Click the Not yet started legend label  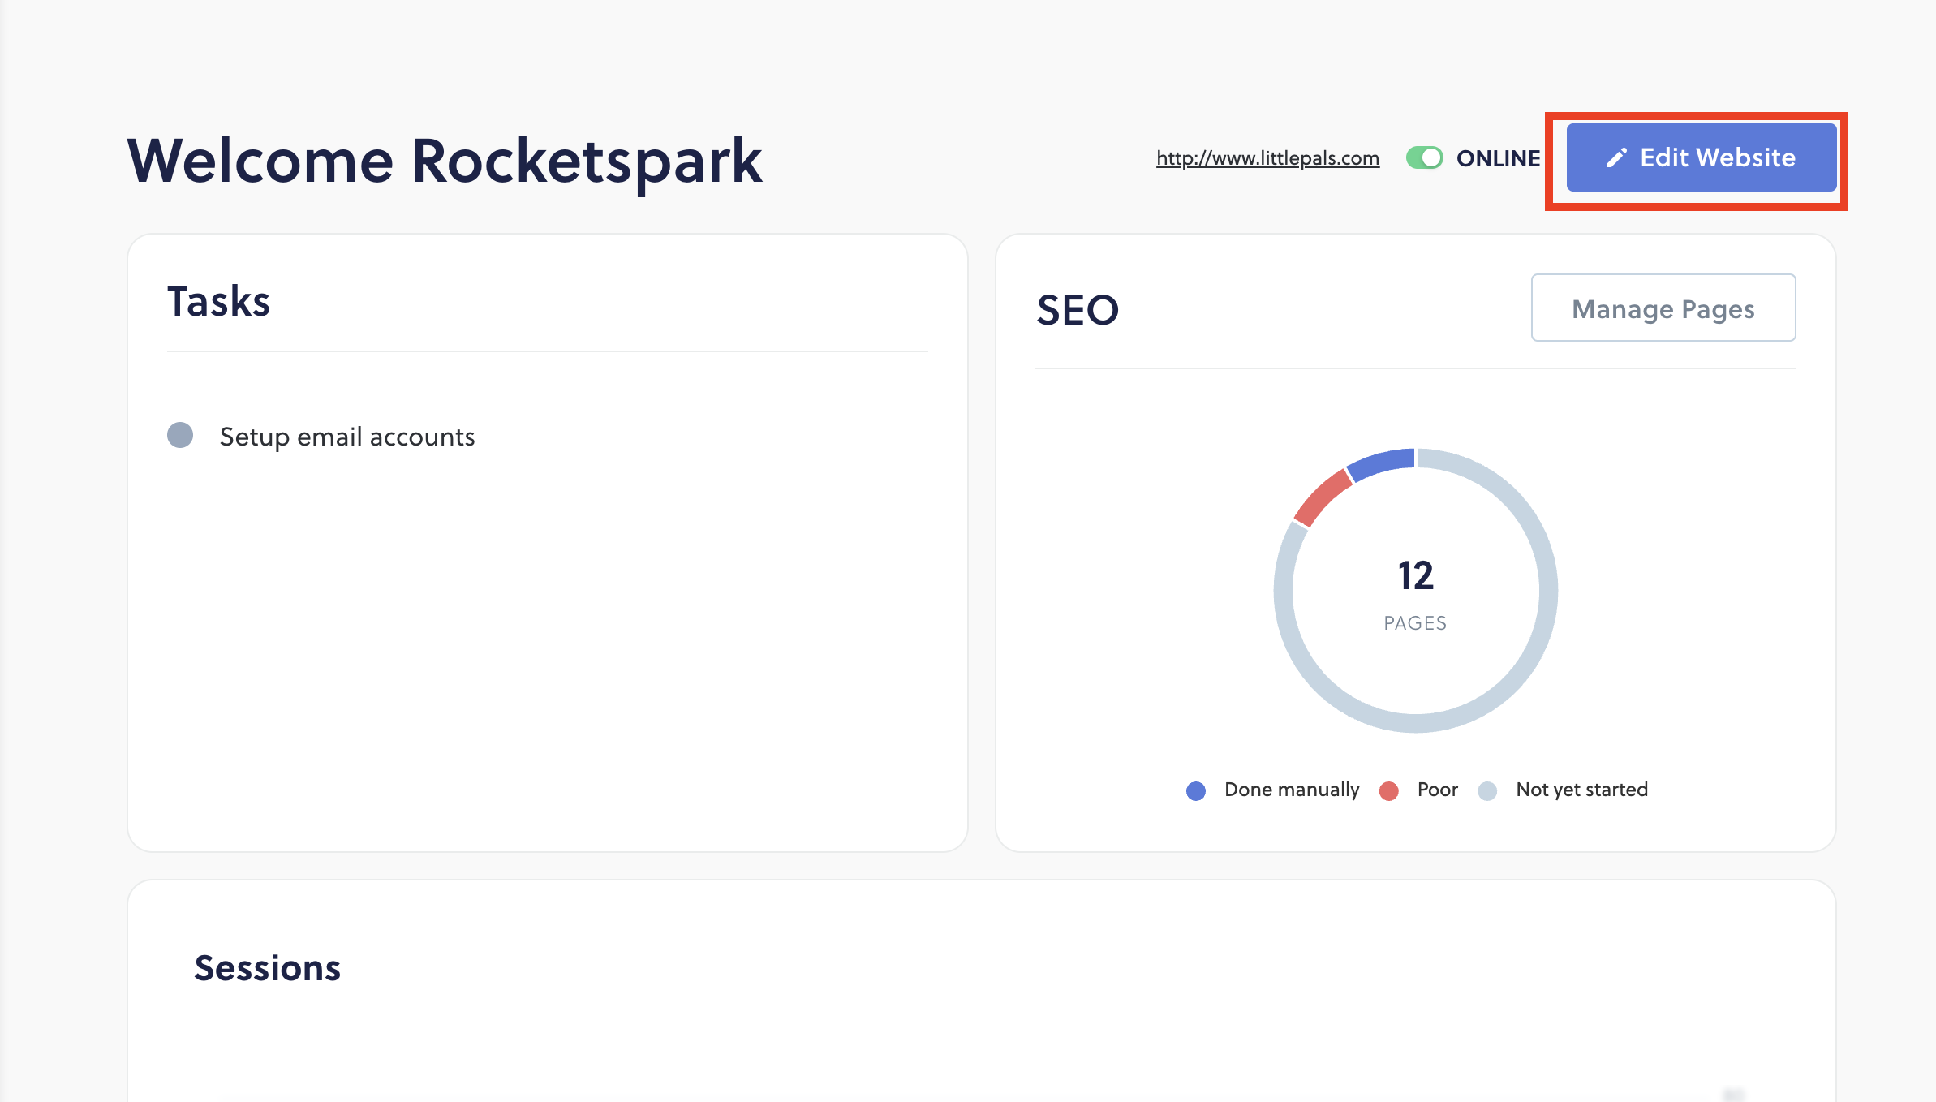click(1582, 790)
